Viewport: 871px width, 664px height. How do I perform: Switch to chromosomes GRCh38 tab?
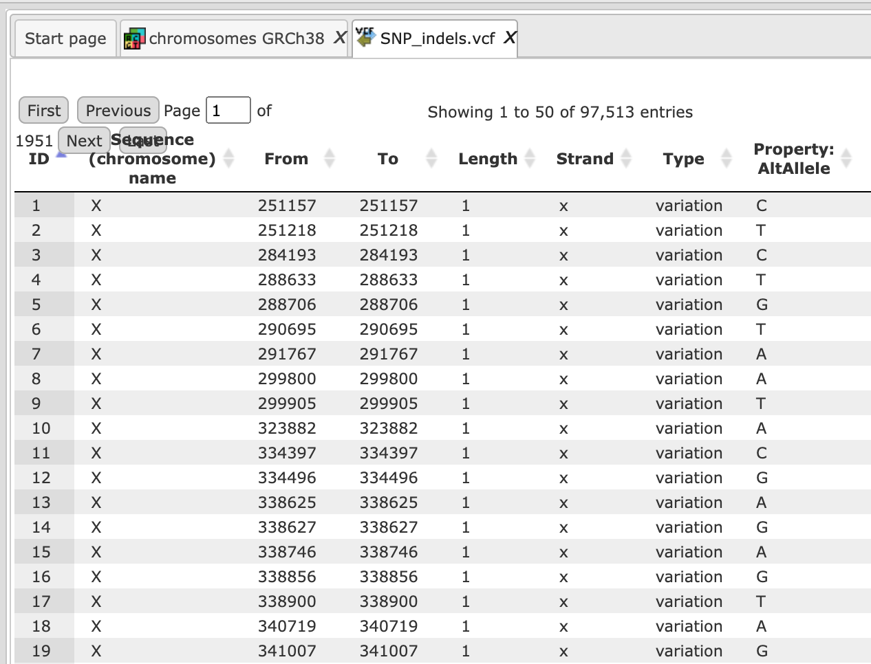pos(234,38)
